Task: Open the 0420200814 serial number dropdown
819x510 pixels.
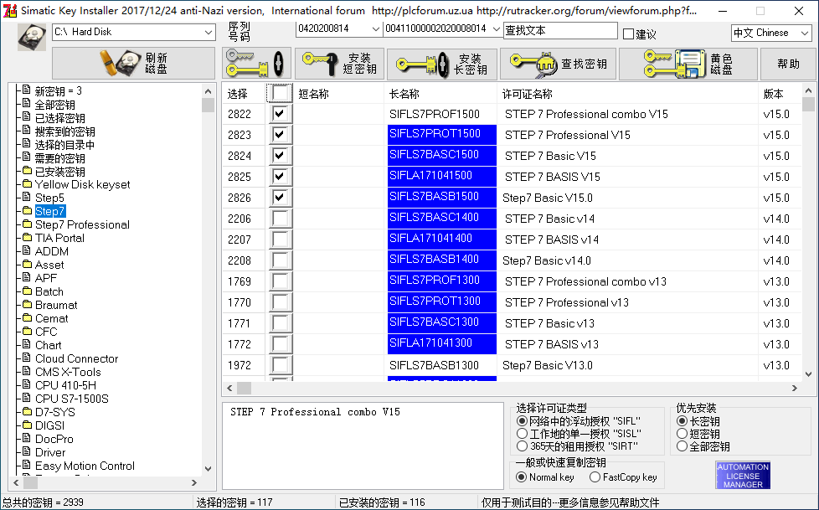Action: [375, 28]
